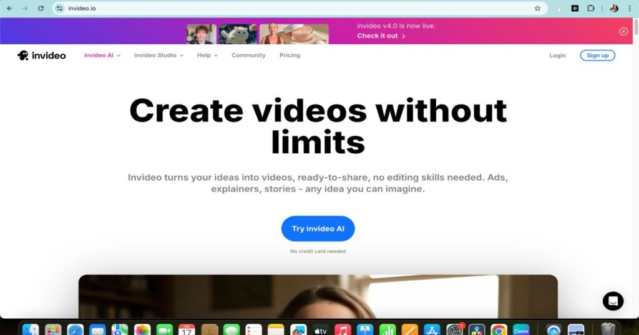Open Freeform from the dock
The height and width of the screenshot is (335, 639).
coord(298,330)
